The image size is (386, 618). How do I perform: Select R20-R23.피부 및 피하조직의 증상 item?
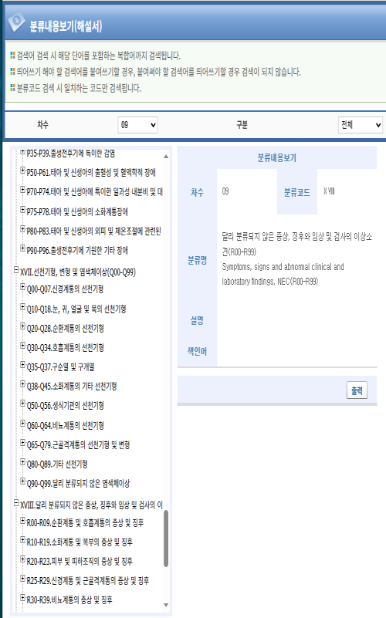(80, 561)
